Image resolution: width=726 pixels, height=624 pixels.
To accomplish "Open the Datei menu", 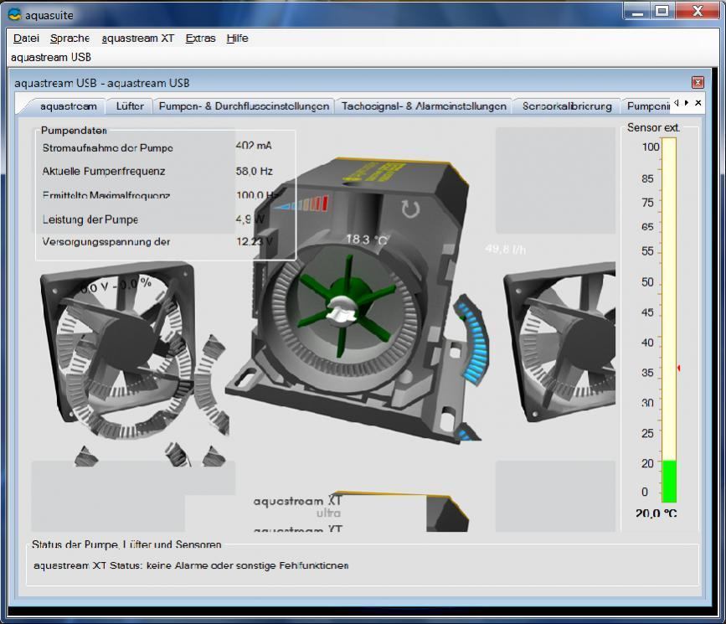I will point(26,39).
